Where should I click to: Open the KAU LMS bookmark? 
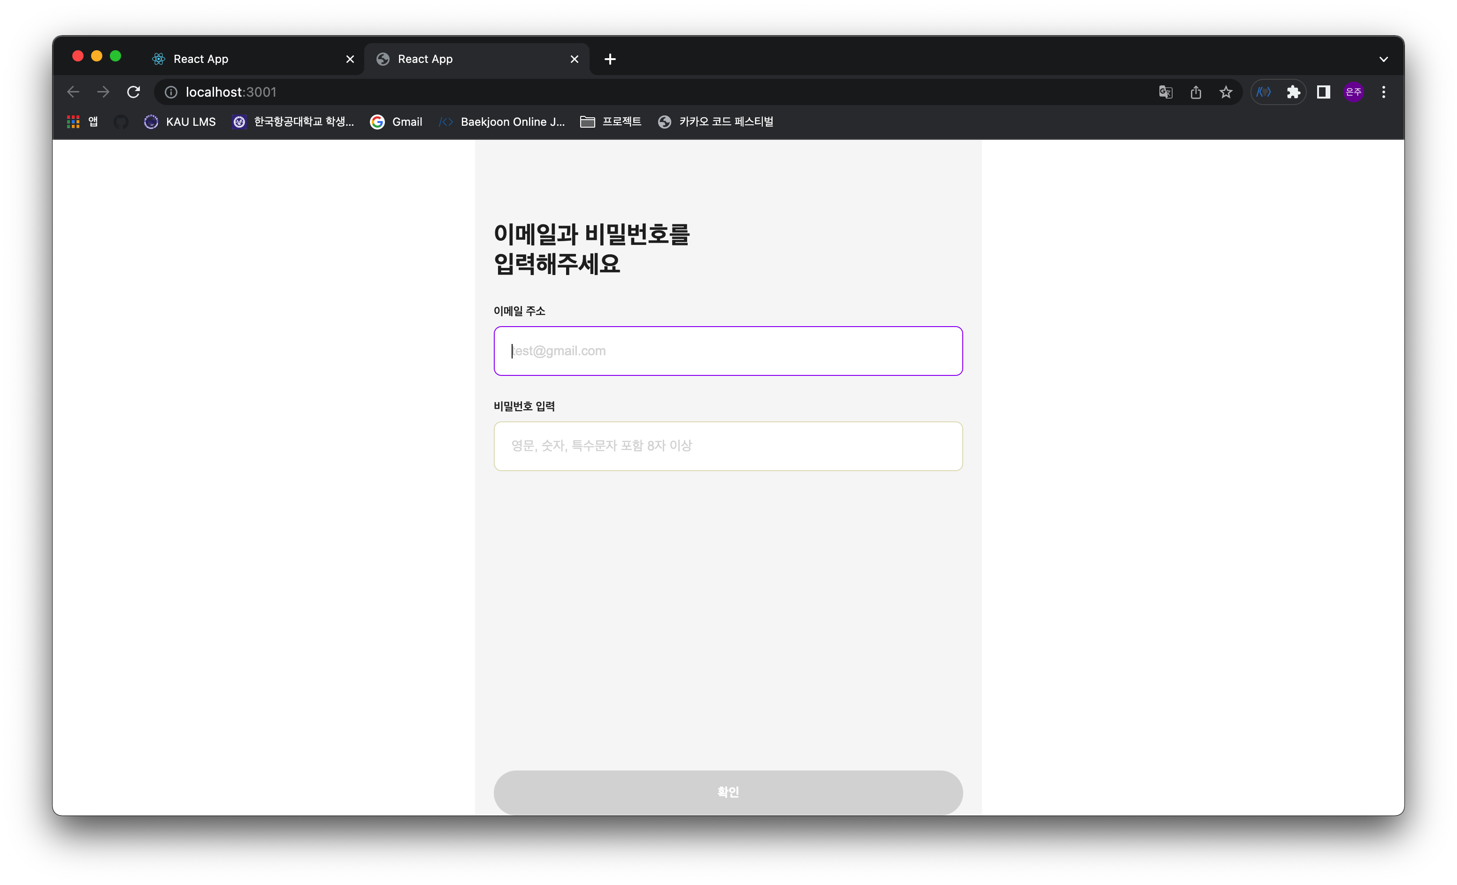pos(180,122)
